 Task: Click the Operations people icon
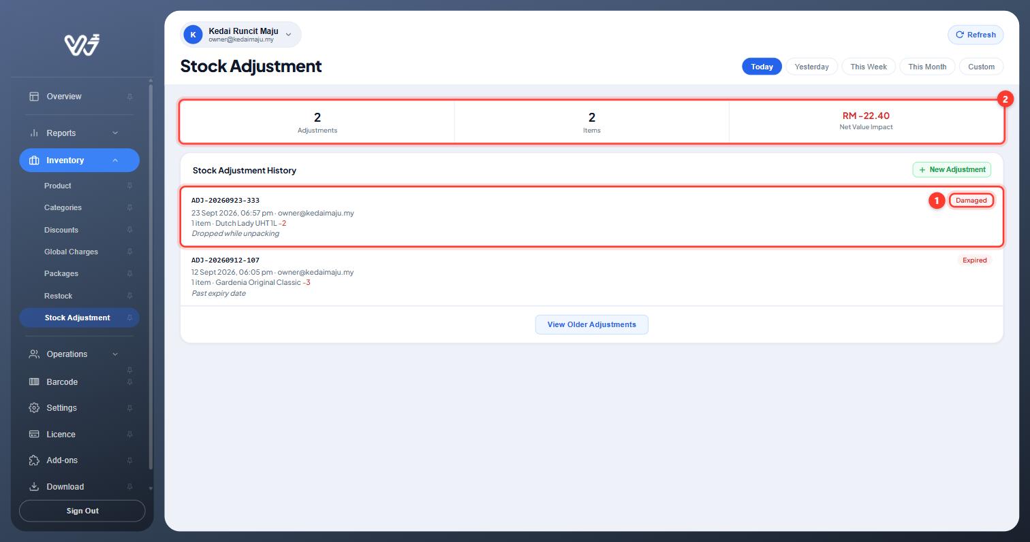click(34, 354)
